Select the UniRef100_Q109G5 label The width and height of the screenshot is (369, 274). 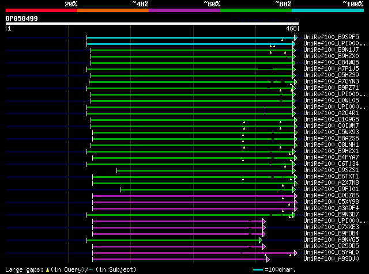pos(331,119)
